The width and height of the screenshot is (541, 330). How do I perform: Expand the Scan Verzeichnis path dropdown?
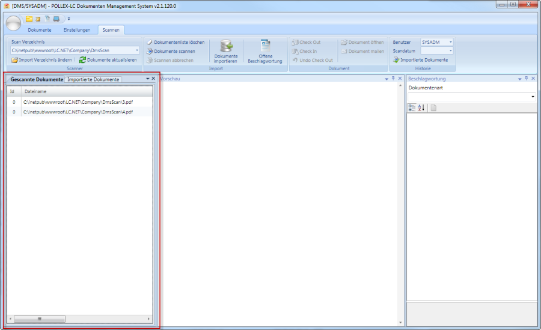(137, 51)
